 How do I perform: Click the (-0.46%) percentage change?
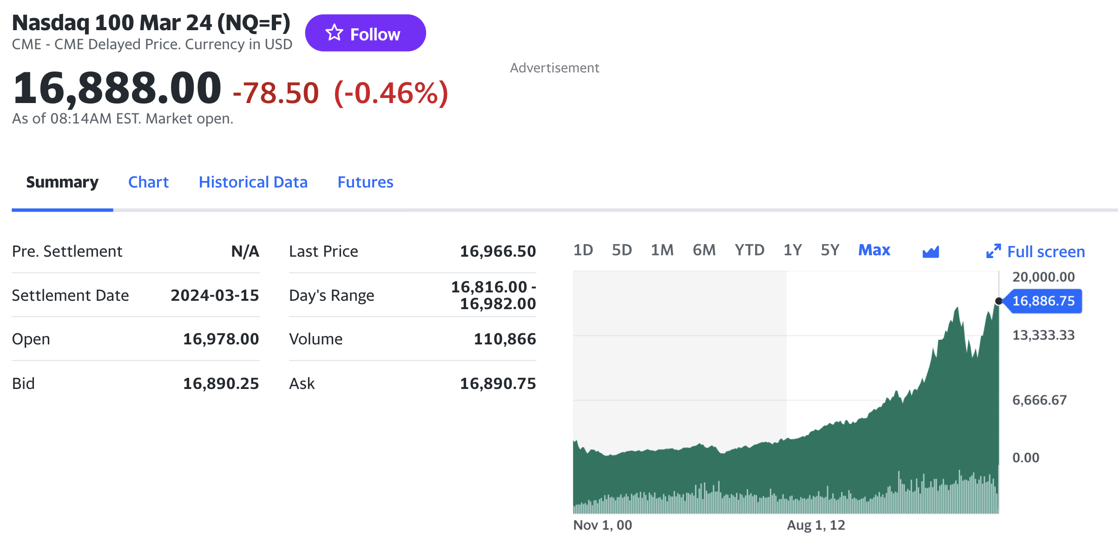tap(391, 92)
